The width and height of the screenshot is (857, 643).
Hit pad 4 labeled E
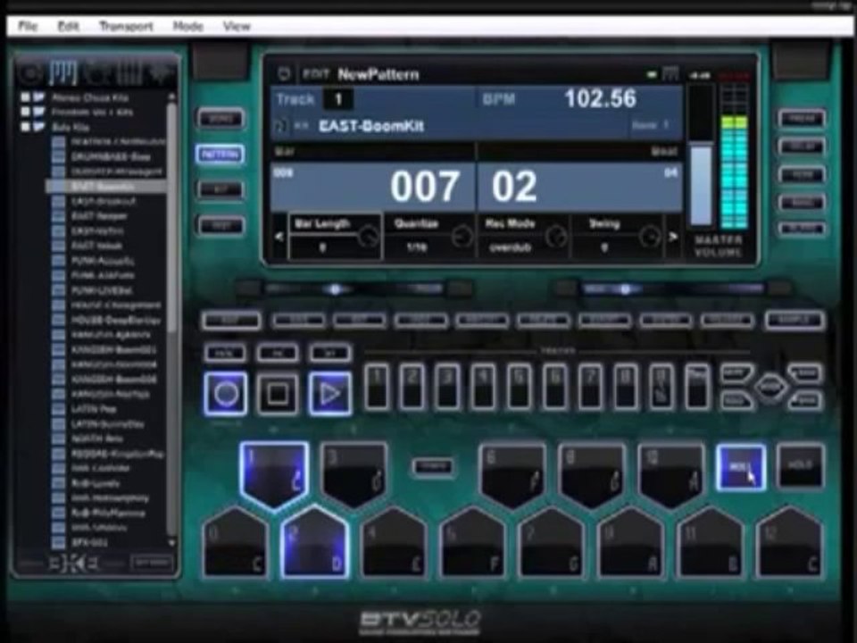(x=394, y=542)
